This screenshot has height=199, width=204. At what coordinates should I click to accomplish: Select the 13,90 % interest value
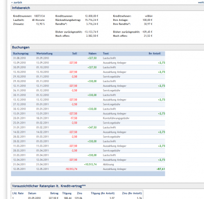pyautogui.click(x=40, y=24)
